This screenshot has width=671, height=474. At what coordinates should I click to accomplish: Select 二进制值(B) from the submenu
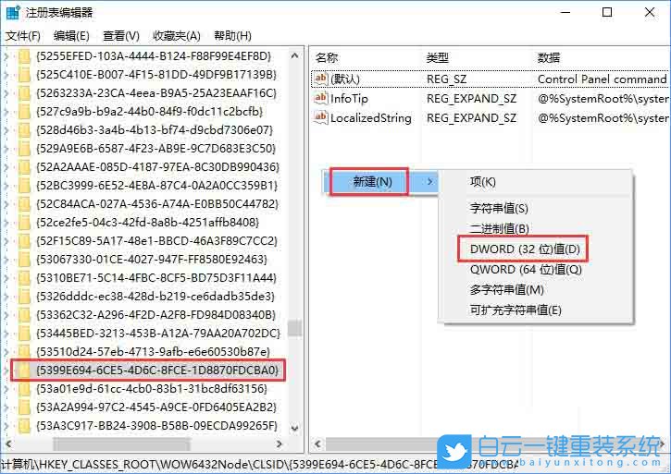tap(500, 228)
